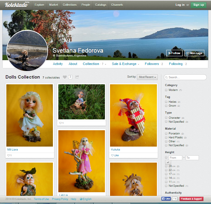The image size is (211, 204).
Task: Open the Kukuka doll link
Action: tap(115, 149)
